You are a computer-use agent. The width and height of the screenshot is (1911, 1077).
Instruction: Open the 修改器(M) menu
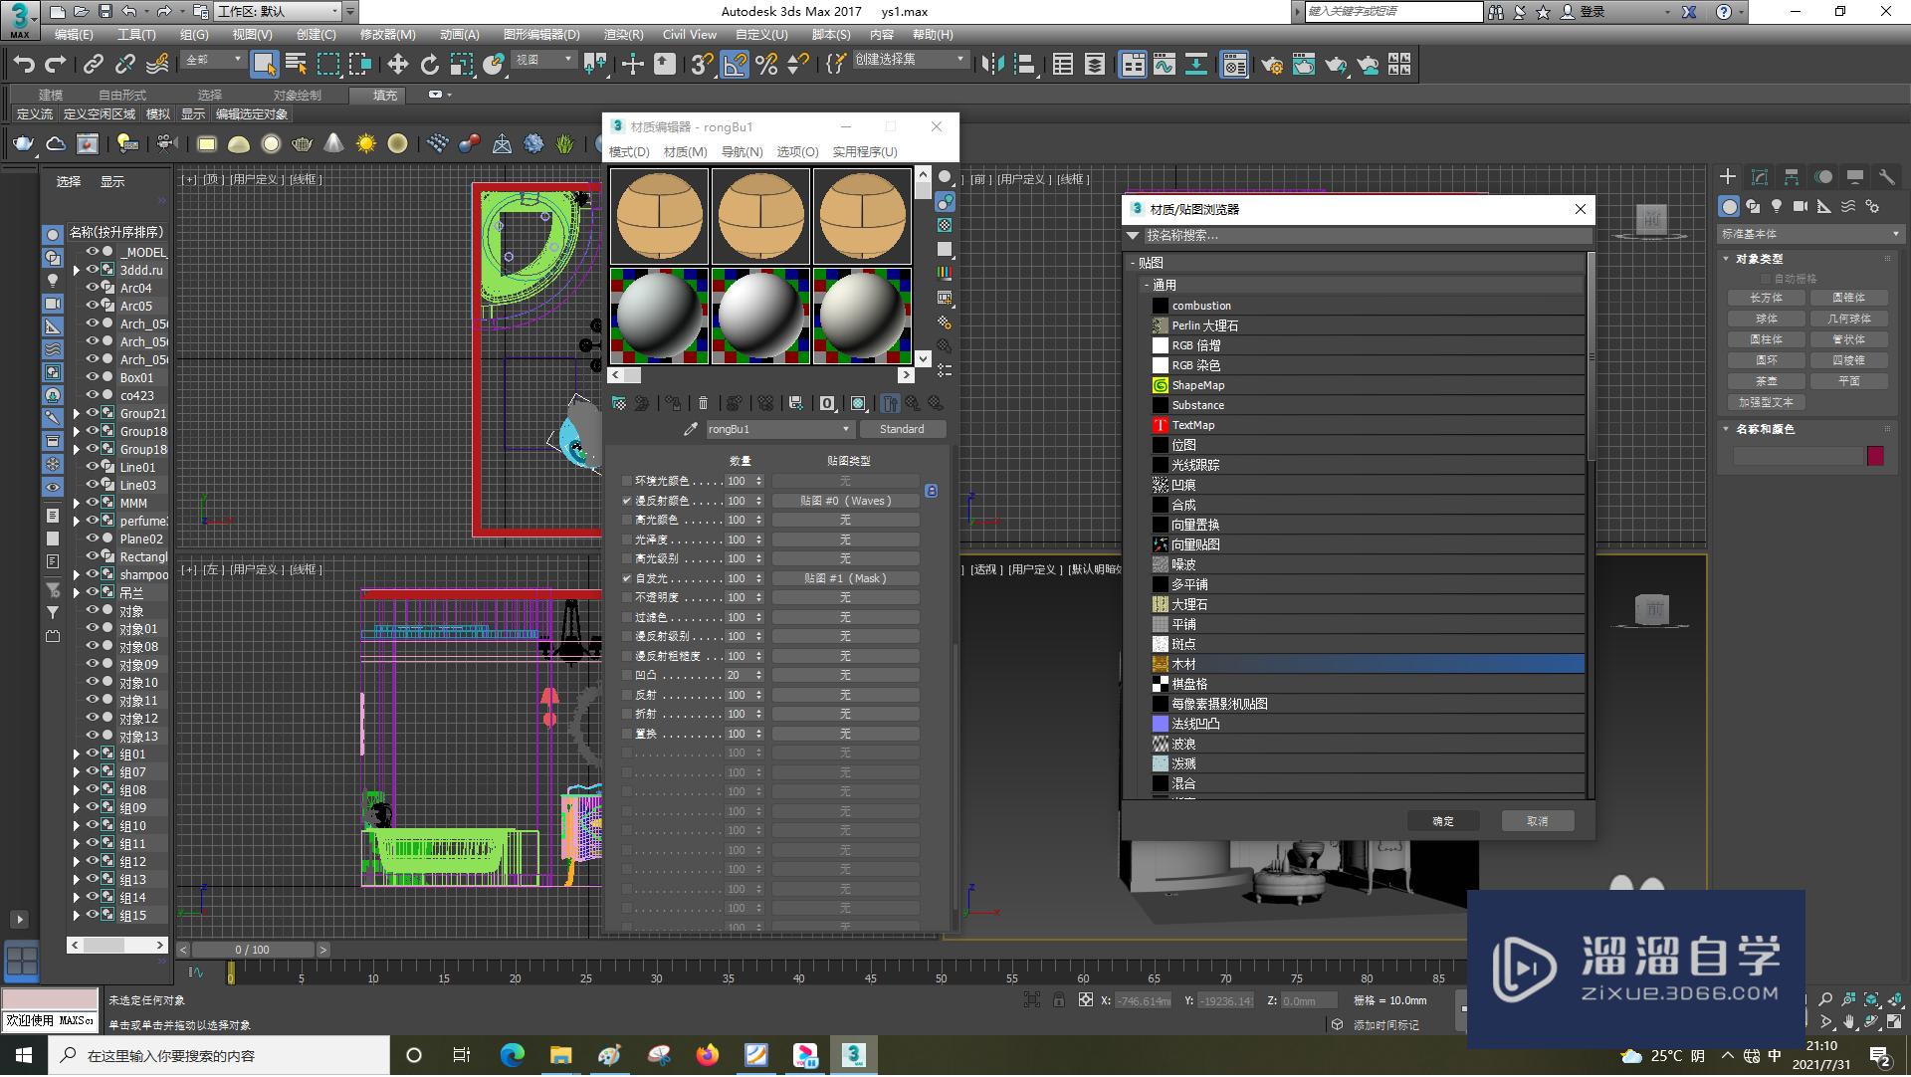tap(387, 34)
